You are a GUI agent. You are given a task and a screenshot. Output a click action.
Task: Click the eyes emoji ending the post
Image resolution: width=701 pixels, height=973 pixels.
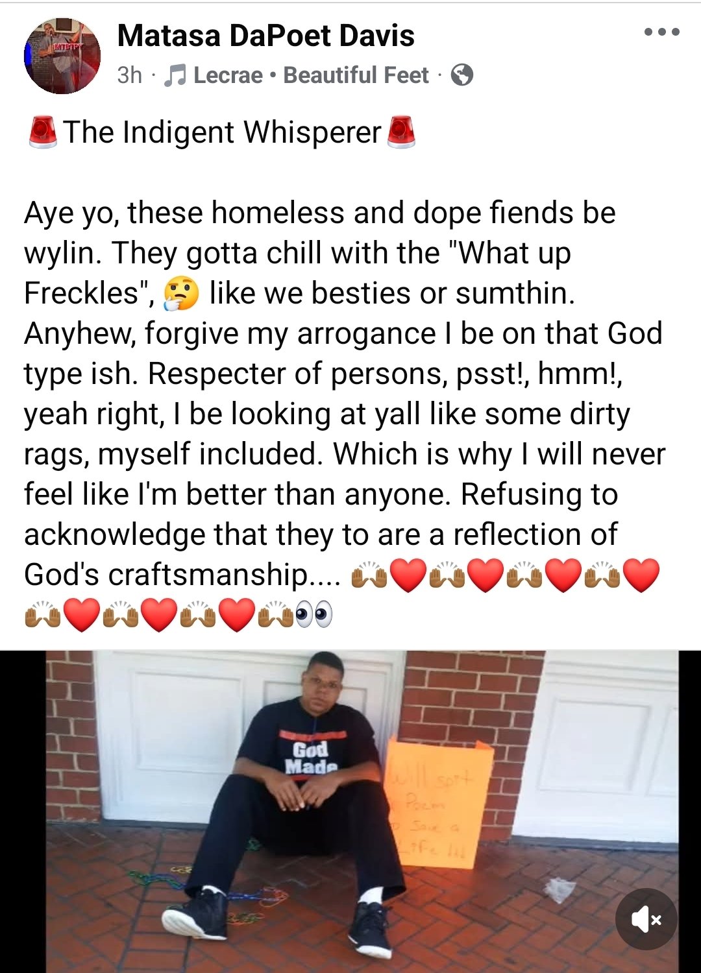(x=314, y=614)
